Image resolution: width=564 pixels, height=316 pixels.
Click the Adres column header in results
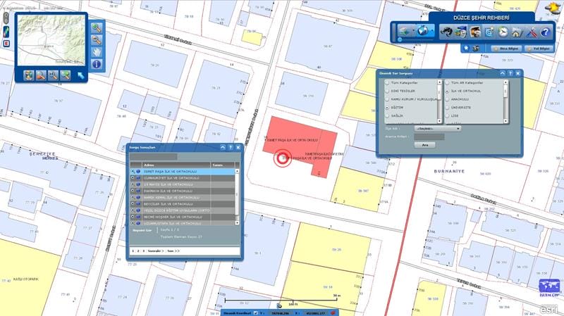pos(176,165)
